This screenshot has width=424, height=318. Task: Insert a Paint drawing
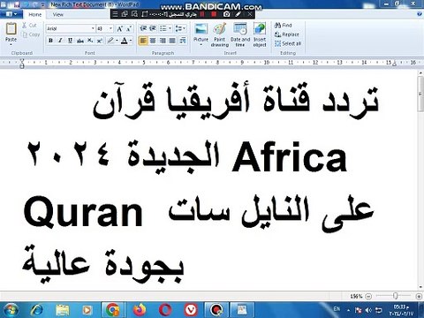coord(220,34)
